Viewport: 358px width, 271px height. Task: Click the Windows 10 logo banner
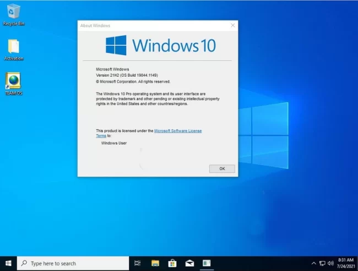coord(160,45)
